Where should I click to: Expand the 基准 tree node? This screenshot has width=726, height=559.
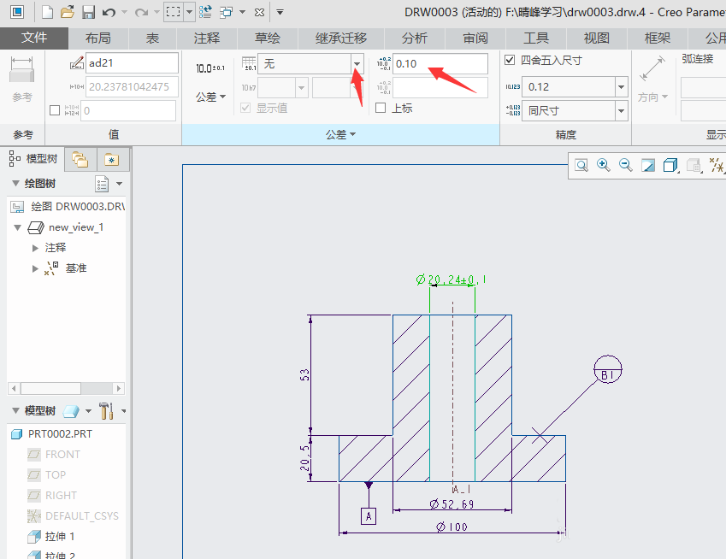(35, 268)
